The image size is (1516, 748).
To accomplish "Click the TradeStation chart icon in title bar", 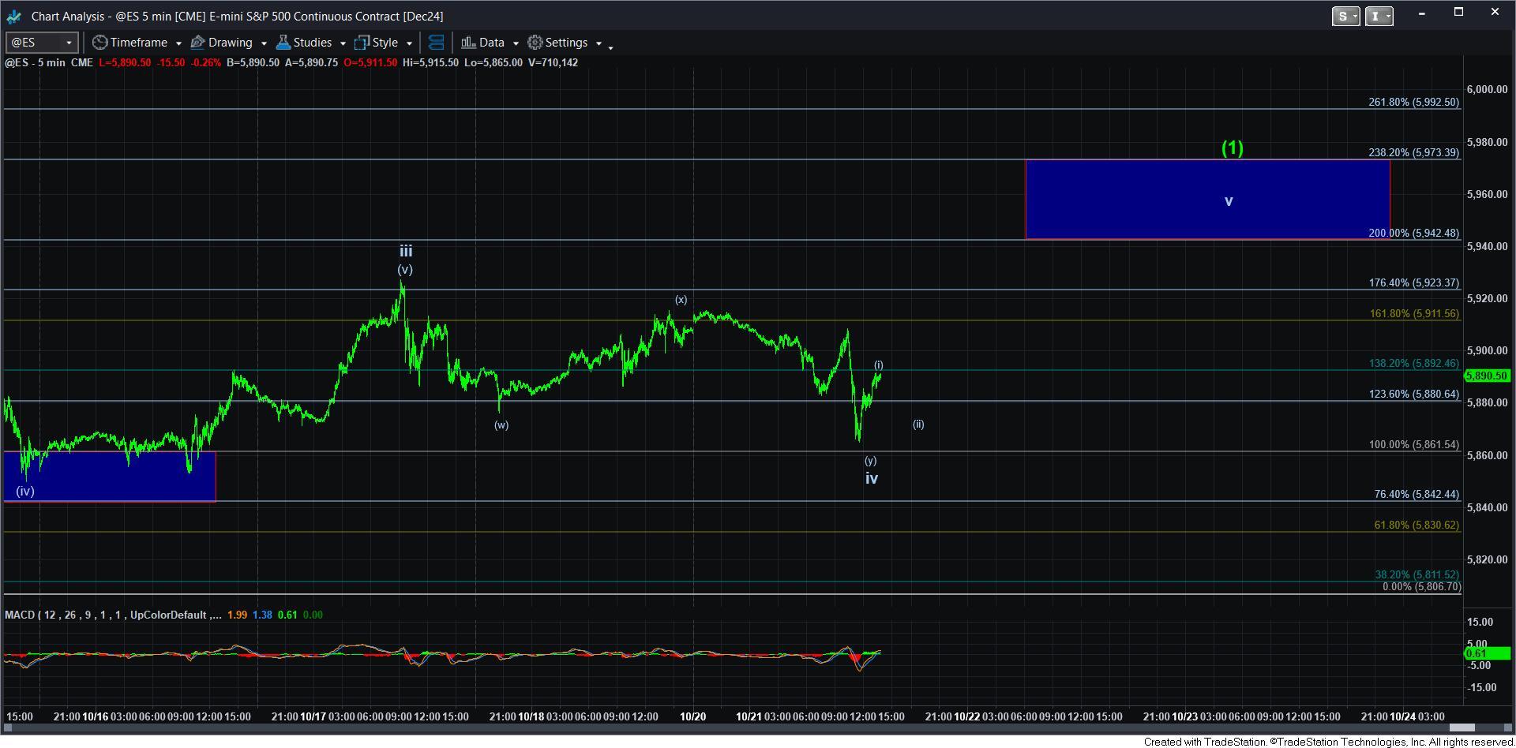I will coord(13,16).
